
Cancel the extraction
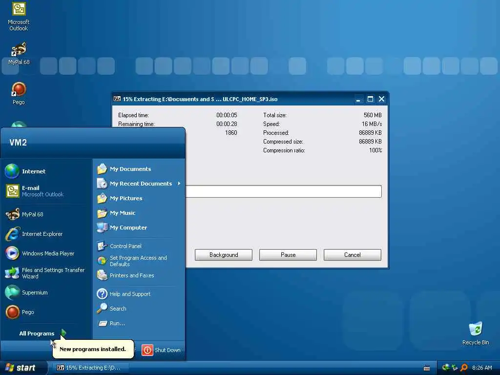pos(353,255)
